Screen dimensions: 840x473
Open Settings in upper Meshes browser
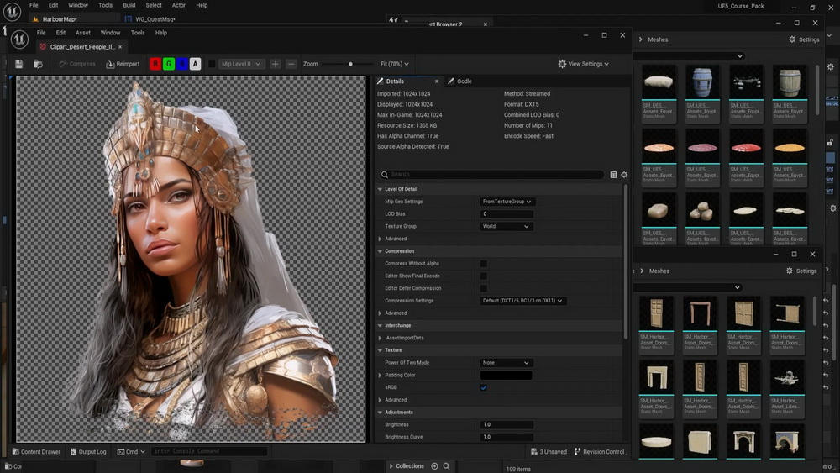[x=804, y=39]
